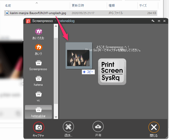Click the resize grip at window corner
The height and width of the screenshot is (140, 169).
pyautogui.click(x=167, y=138)
